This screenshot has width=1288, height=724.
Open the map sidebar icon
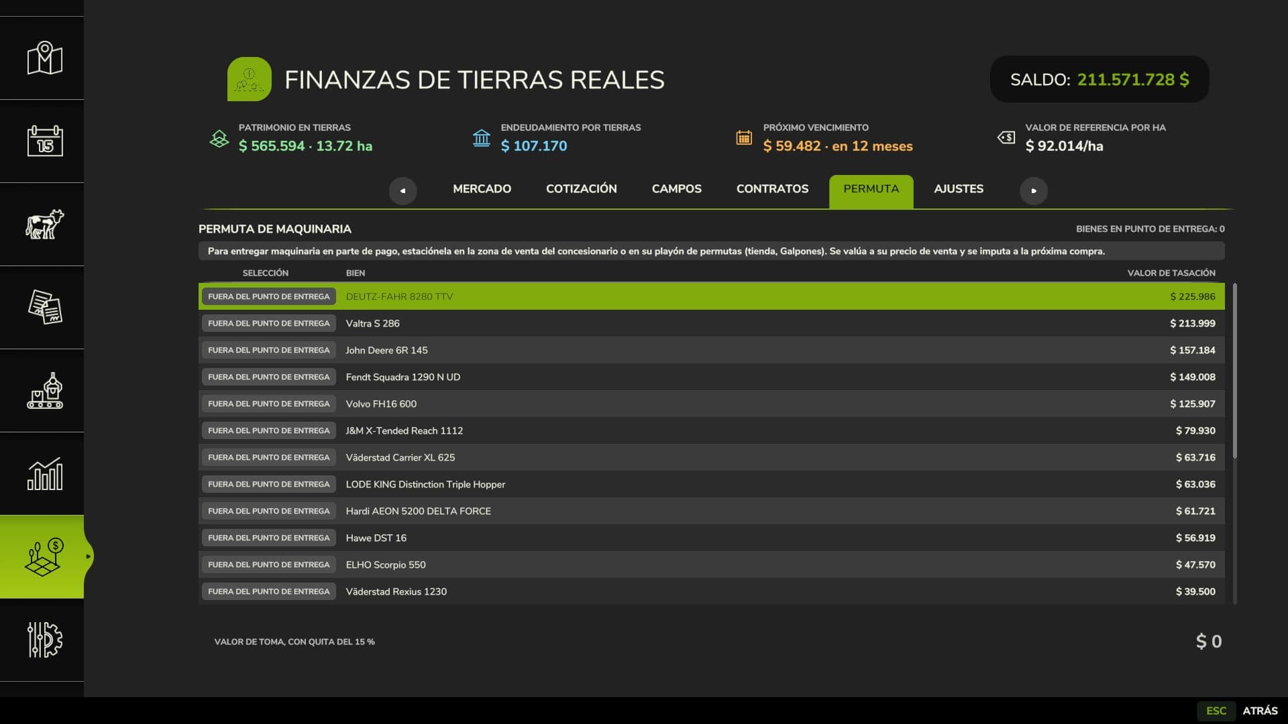click(x=44, y=58)
